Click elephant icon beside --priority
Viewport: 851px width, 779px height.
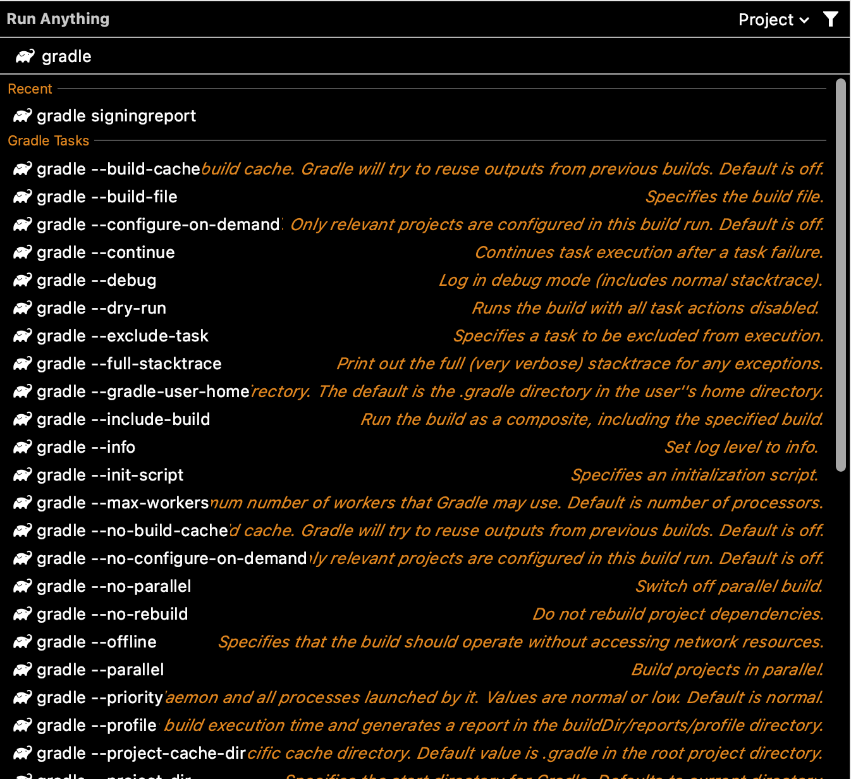(23, 697)
